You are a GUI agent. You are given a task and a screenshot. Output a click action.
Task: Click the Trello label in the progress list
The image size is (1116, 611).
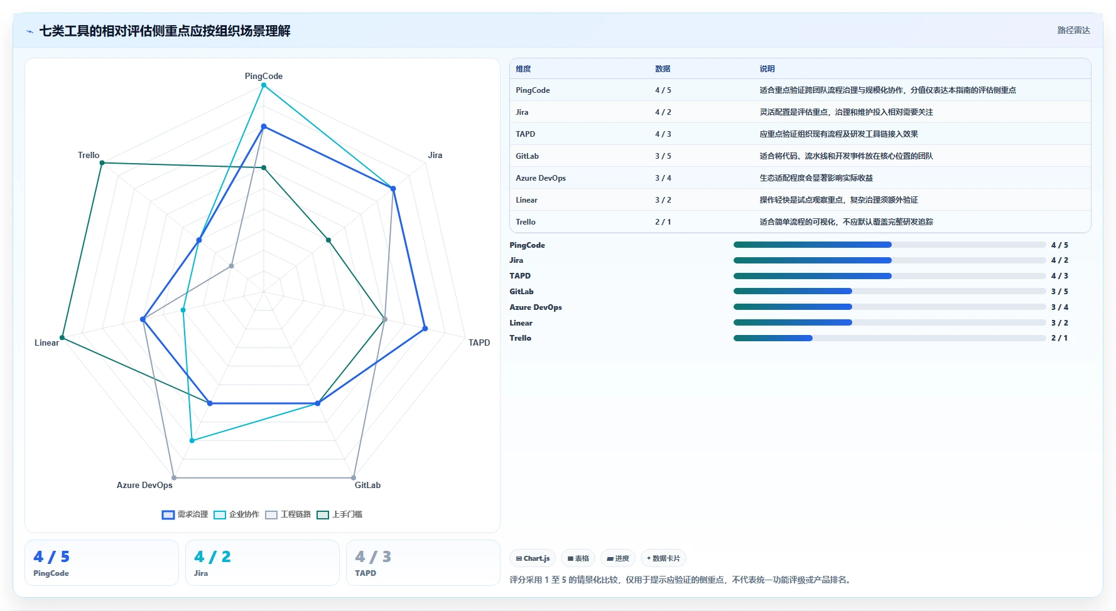[x=520, y=338]
